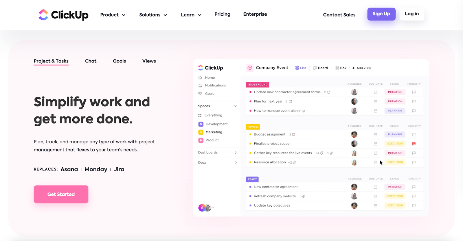Viewport: 463px width, 241px height.
Task: Click the REVIEW status label
Action: (x=253, y=127)
